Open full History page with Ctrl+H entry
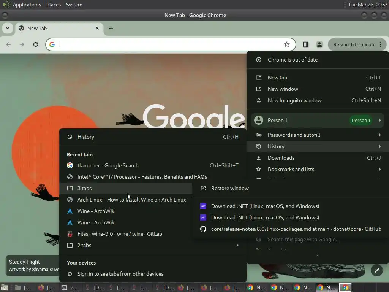Screen dimensions: 389x292 point(153,137)
